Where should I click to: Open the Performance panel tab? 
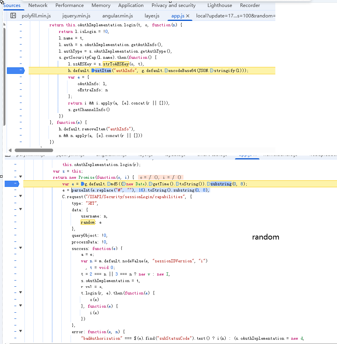(69, 5)
